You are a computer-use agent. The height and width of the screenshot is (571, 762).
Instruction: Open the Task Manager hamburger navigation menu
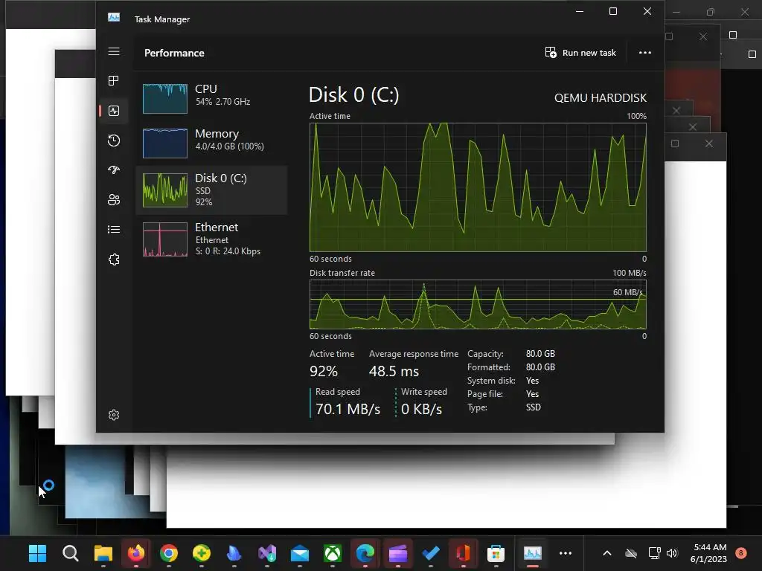114,51
